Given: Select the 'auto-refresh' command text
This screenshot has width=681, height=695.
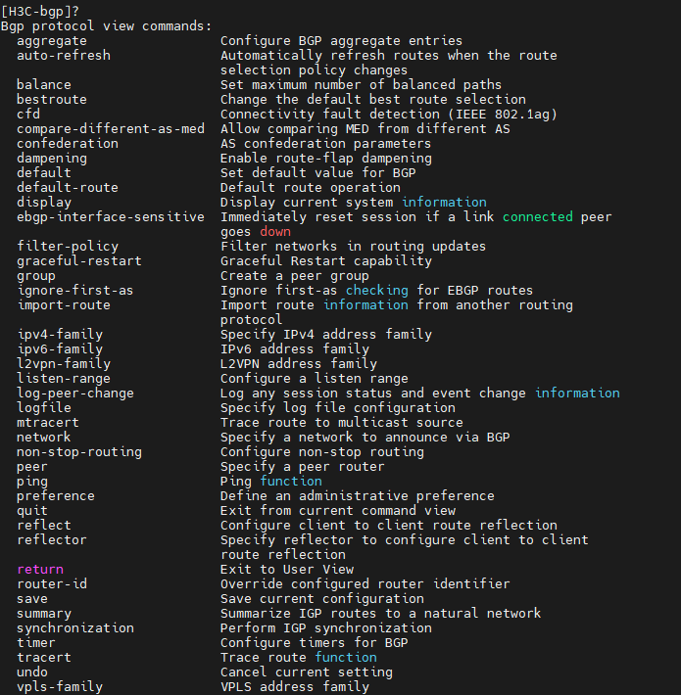Looking at the screenshot, I should coord(64,55).
